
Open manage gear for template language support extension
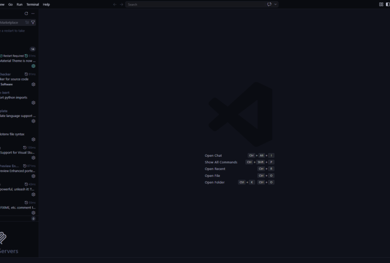33,121
